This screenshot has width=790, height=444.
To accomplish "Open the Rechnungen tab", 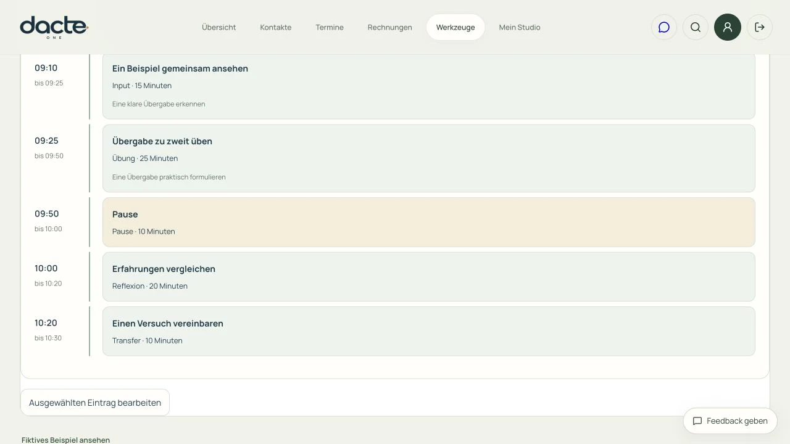I will click(x=390, y=27).
